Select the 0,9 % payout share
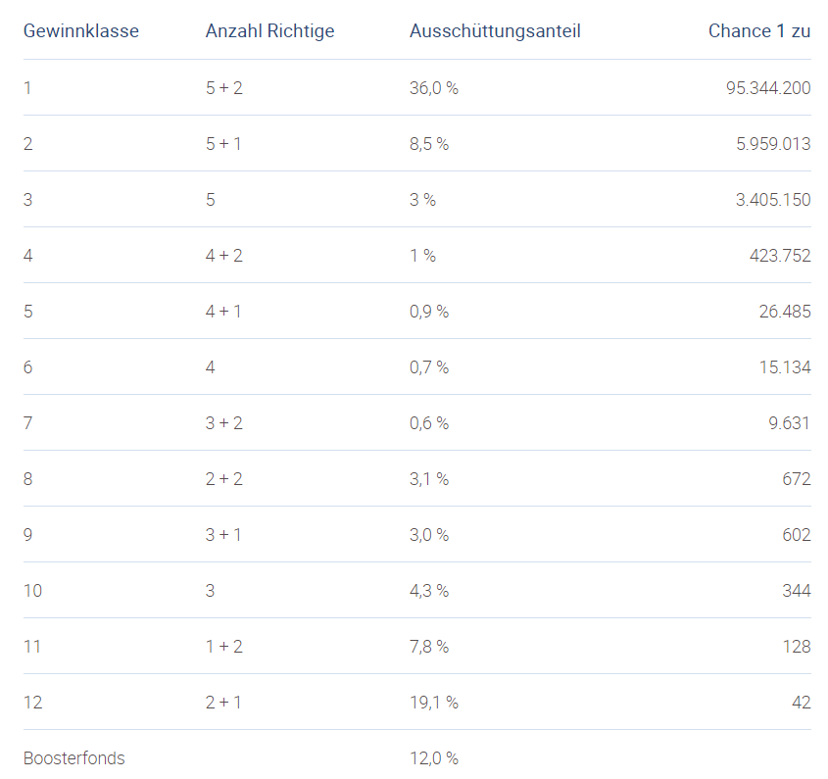 tap(428, 312)
